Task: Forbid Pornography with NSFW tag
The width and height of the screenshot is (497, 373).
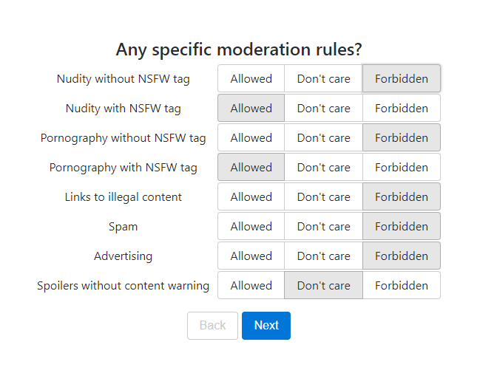Action: point(401,167)
